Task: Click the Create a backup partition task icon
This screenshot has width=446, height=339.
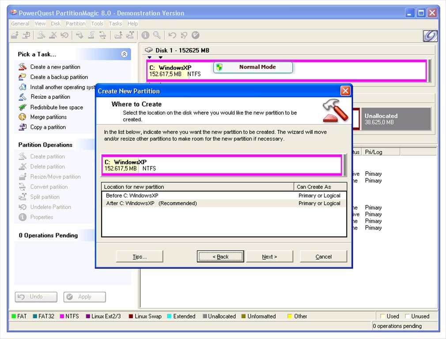Action: (23, 77)
